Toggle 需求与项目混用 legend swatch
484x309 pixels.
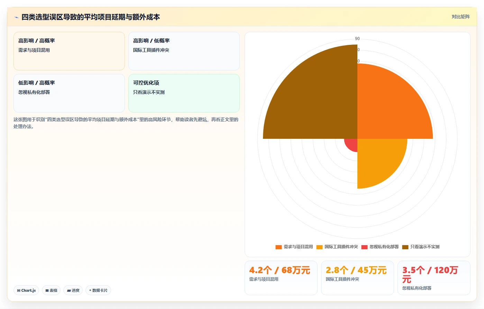click(278, 247)
